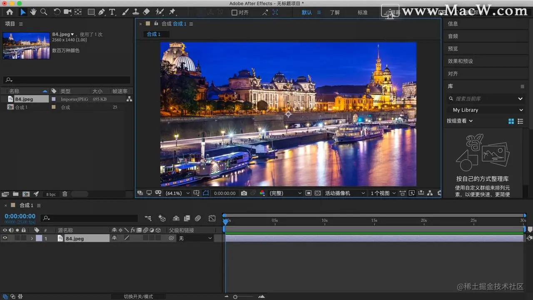Open the (64.1%) magnification dropdown
Screen dimensions: 533x300
click(178, 193)
